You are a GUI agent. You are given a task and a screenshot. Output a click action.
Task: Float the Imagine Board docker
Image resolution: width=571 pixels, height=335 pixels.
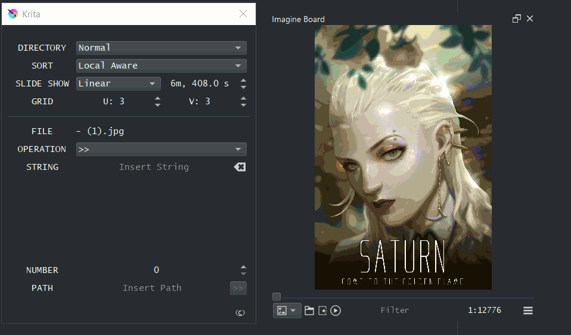(517, 18)
